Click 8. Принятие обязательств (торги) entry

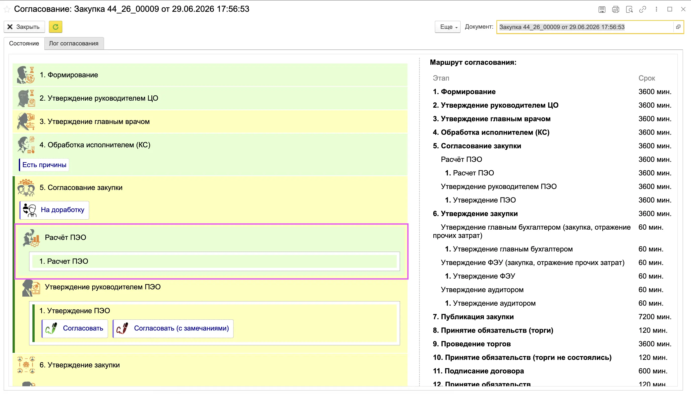493,331
